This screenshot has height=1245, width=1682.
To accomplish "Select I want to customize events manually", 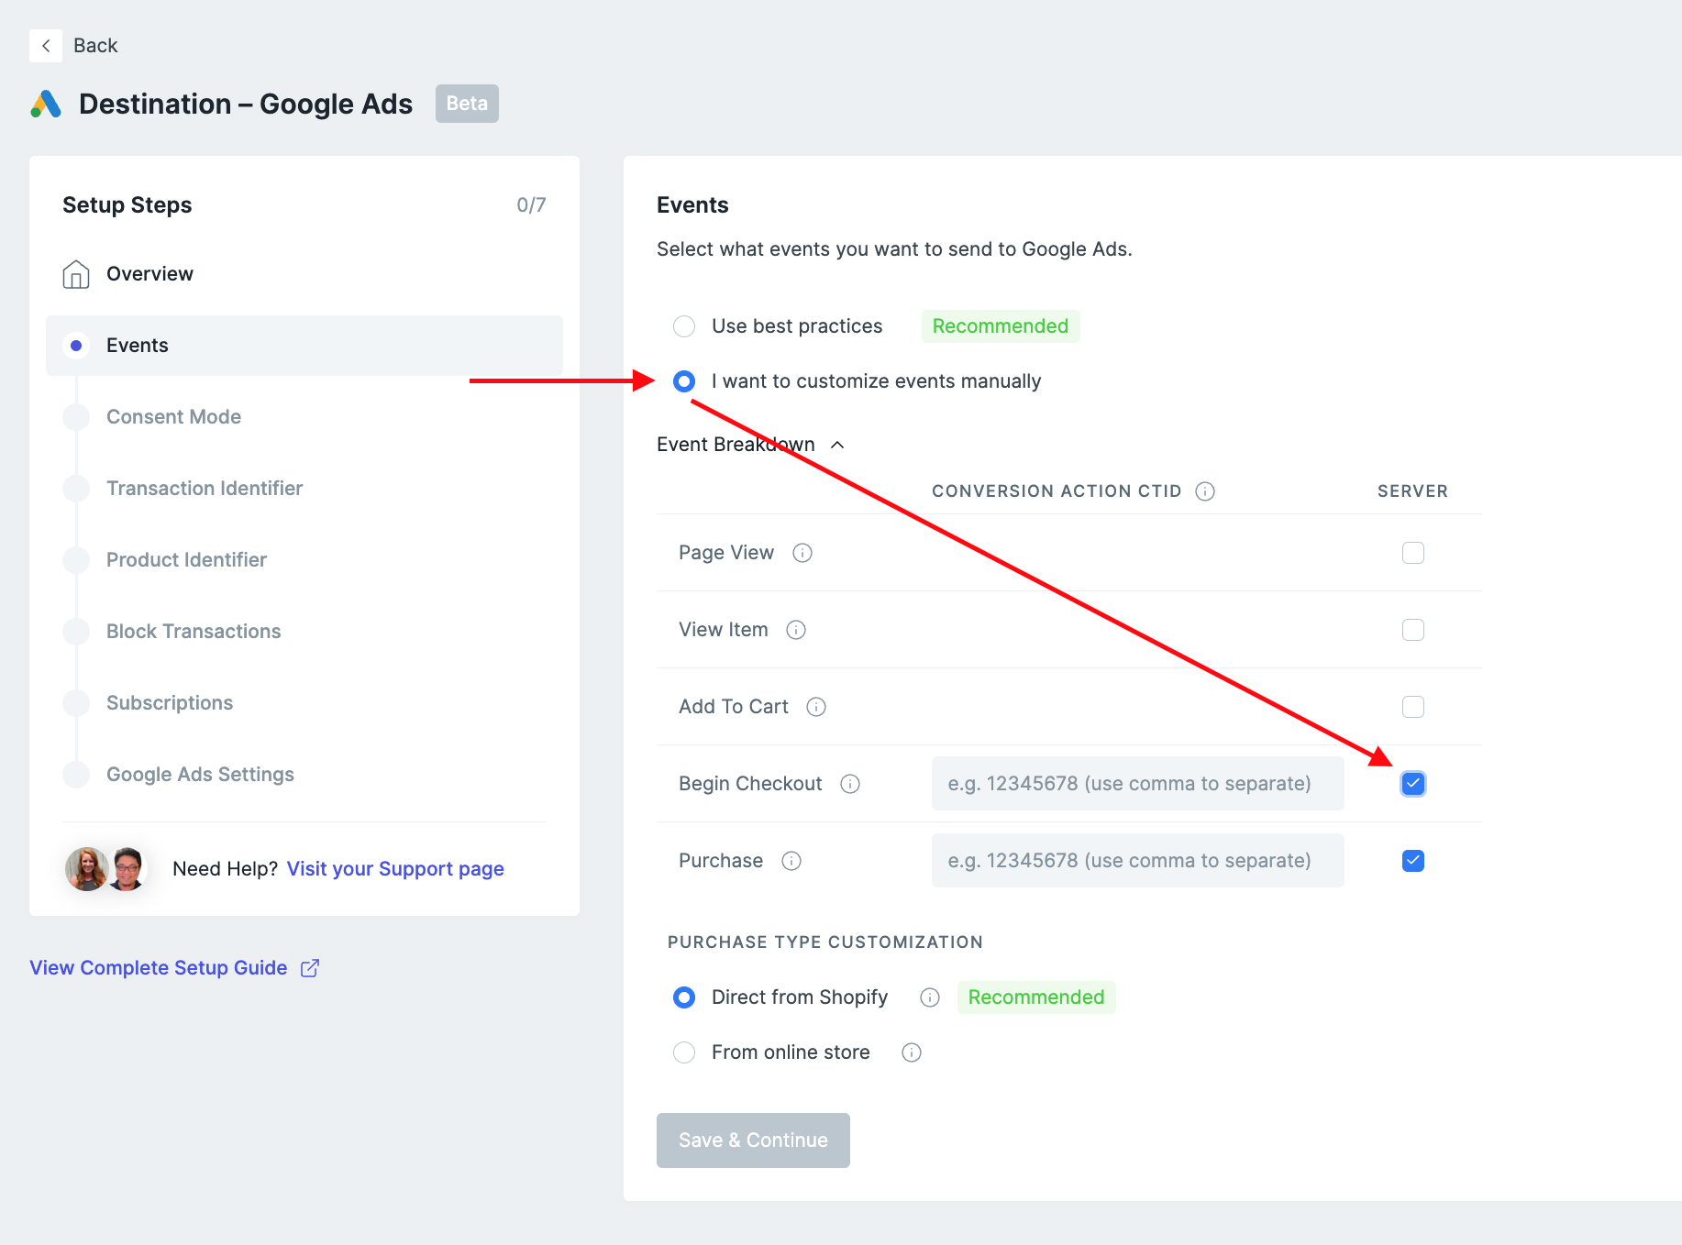I will tap(684, 381).
